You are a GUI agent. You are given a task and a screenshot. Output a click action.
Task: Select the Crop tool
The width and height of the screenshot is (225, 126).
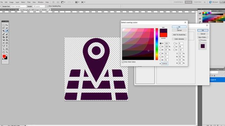click(4, 31)
